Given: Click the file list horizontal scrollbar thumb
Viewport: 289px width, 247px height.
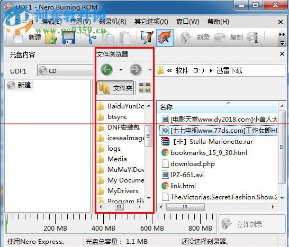Looking at the screenshot, I should coord(185,207).
